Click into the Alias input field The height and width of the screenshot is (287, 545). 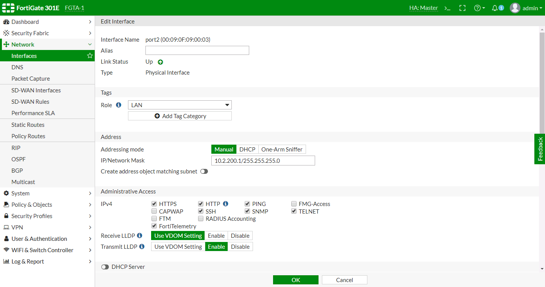click(x=197, y=50)
